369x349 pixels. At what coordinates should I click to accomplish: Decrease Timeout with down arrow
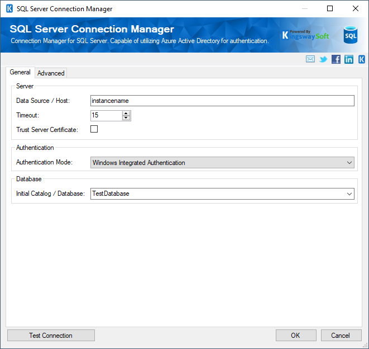126,118
